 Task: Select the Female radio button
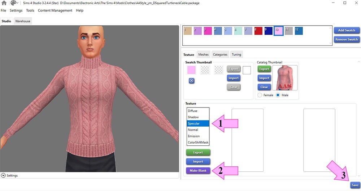tap(260, 95)
